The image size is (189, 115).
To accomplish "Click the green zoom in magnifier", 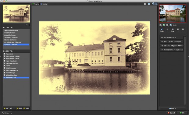I will click(164, 25).
